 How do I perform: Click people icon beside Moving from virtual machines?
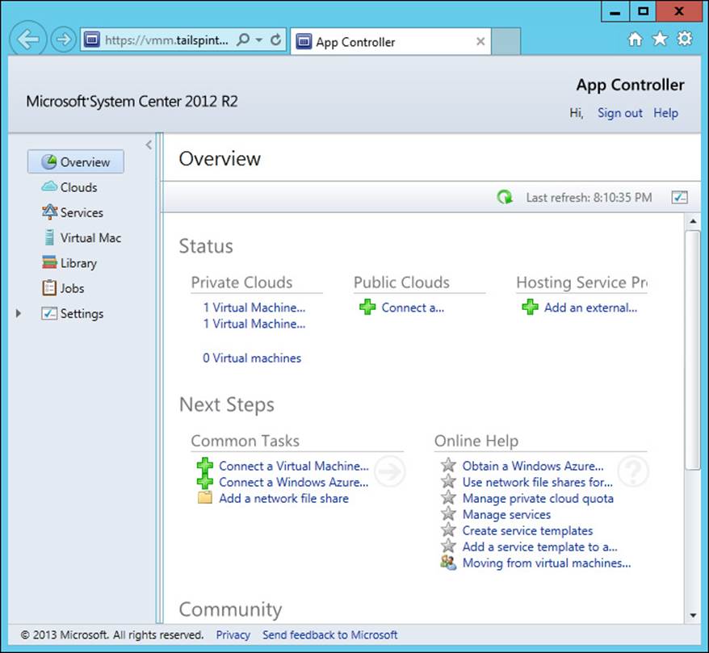(x=448, y=563)
